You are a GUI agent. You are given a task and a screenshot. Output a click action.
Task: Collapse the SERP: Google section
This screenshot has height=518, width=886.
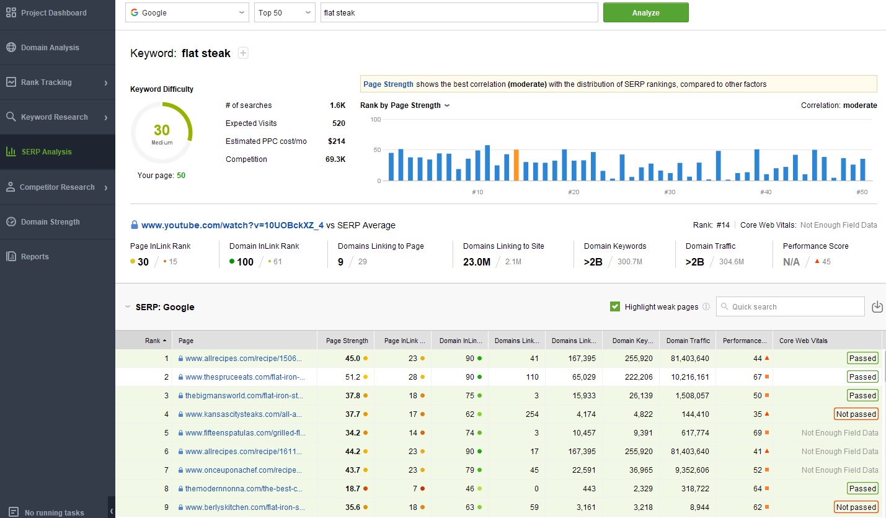pyautogui.click(x=128, y=307)
